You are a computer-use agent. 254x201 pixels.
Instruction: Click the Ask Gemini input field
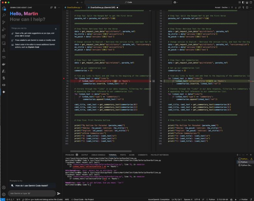(31, 193)
